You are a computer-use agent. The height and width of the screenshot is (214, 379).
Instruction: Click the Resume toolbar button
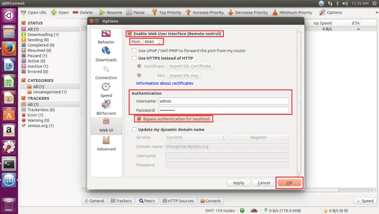111,12
